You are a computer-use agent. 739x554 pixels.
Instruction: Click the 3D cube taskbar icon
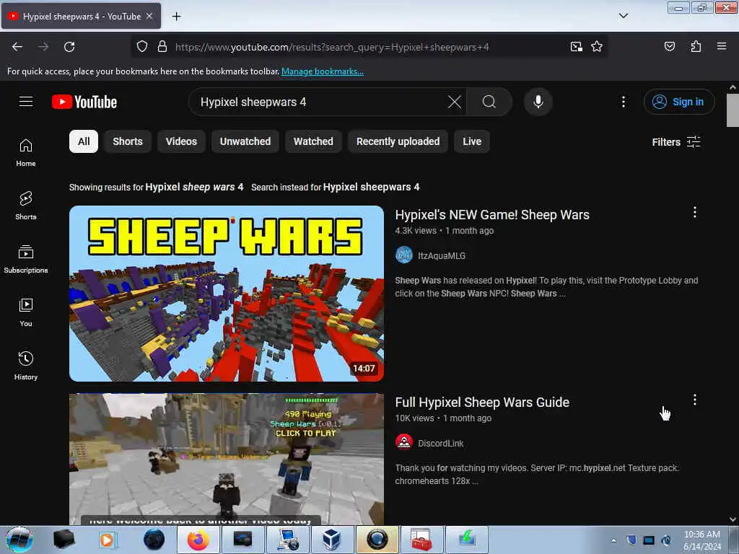coord(332,540)
